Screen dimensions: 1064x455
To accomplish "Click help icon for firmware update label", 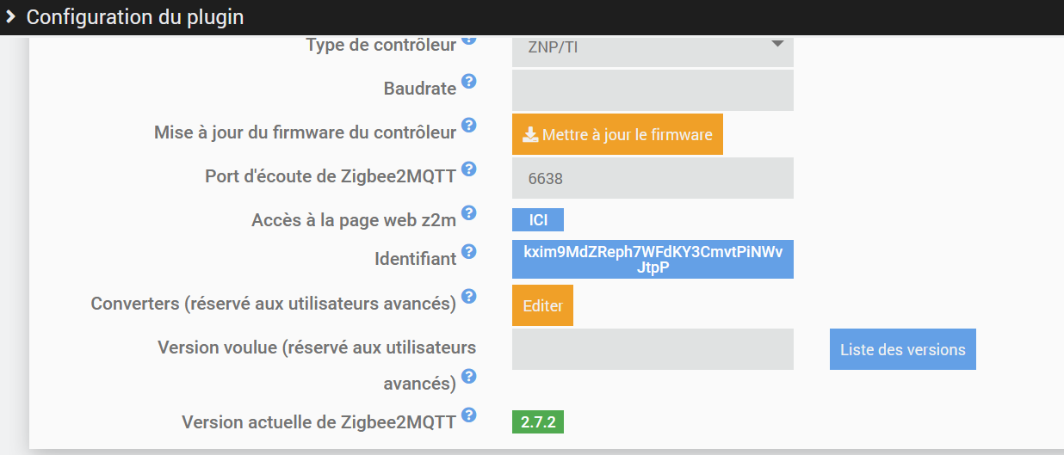I will [x=468, y=126].
